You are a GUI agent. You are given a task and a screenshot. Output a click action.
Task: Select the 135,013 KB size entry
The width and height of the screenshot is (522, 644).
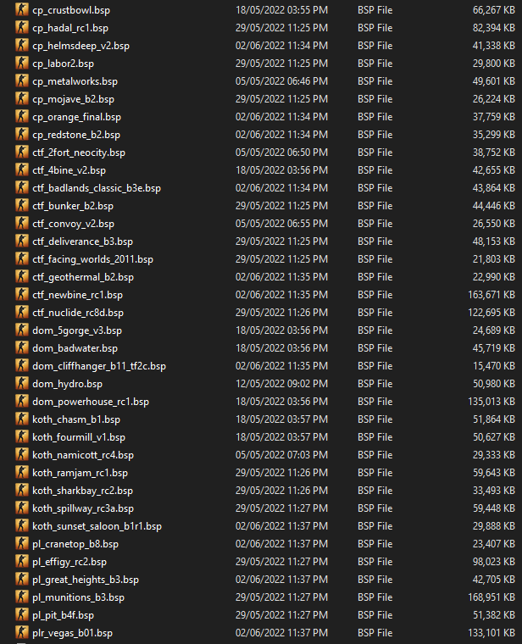tap(491, 402)
